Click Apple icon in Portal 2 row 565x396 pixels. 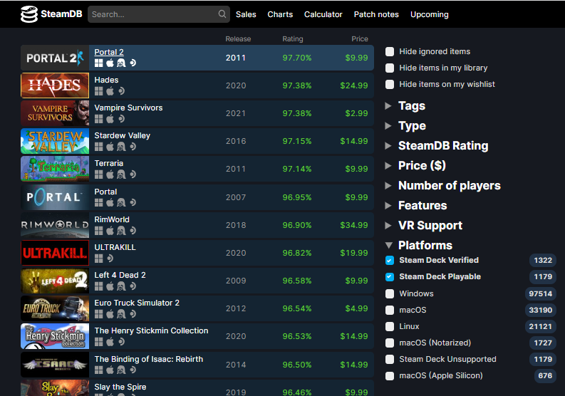coord(110,63)
